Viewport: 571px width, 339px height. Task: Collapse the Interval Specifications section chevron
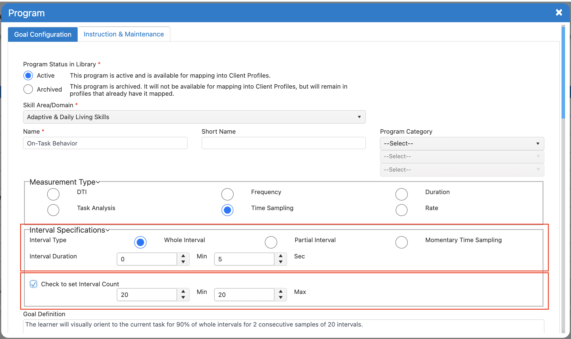(x=108, y=230)
